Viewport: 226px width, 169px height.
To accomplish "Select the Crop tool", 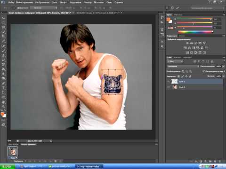I will [3, 36].
